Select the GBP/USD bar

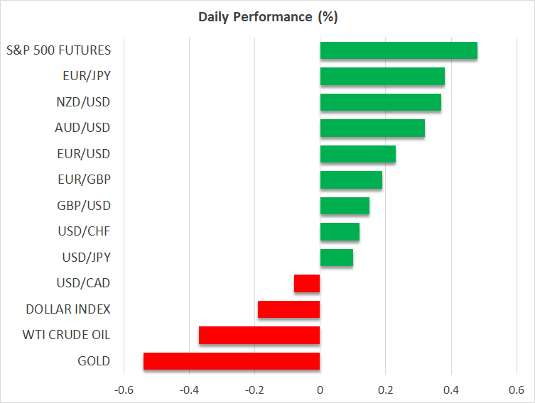point(345,206)
